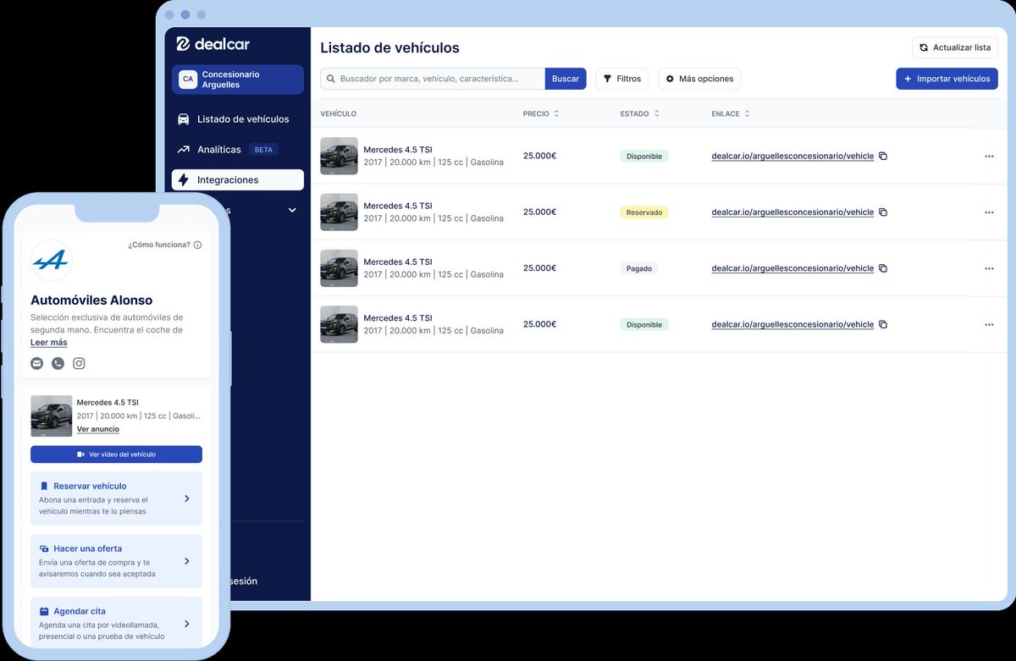This screenshot has height=661, width=1016.
Task: Select the Integraciones menu item
Action: pyautogui.click(x=238, y=180)
